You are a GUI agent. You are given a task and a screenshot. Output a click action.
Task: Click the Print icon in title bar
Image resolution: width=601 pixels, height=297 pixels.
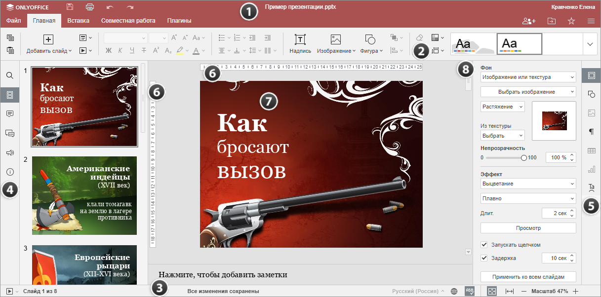coord(89,7)
